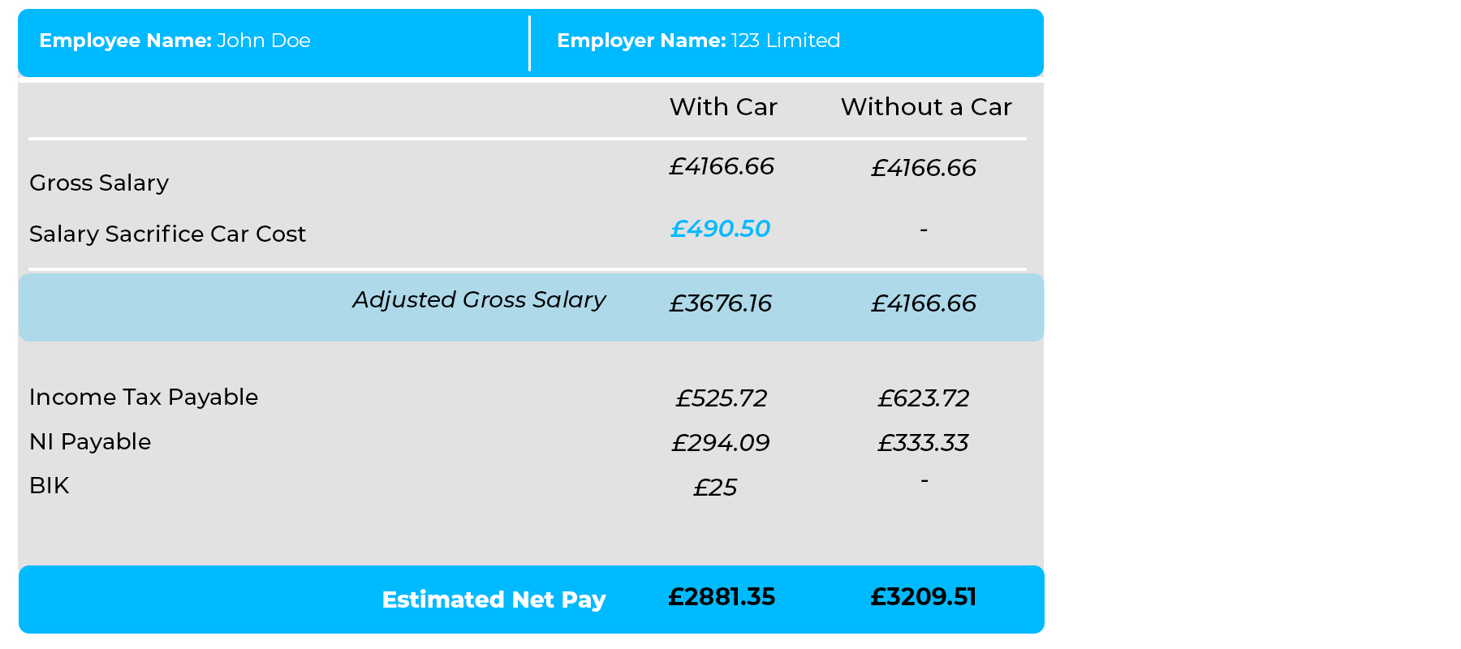
Task: Click the Estimated Net Pay label
Action: click(x=493, y=600)
